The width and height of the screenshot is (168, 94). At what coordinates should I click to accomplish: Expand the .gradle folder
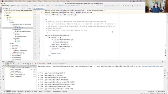pos(4,12)
